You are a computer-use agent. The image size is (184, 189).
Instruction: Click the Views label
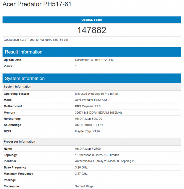click(x=8, y=66)
